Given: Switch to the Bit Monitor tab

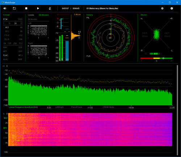Looking at the screenshot, I should pyautogui.click(x=44, y=15).
